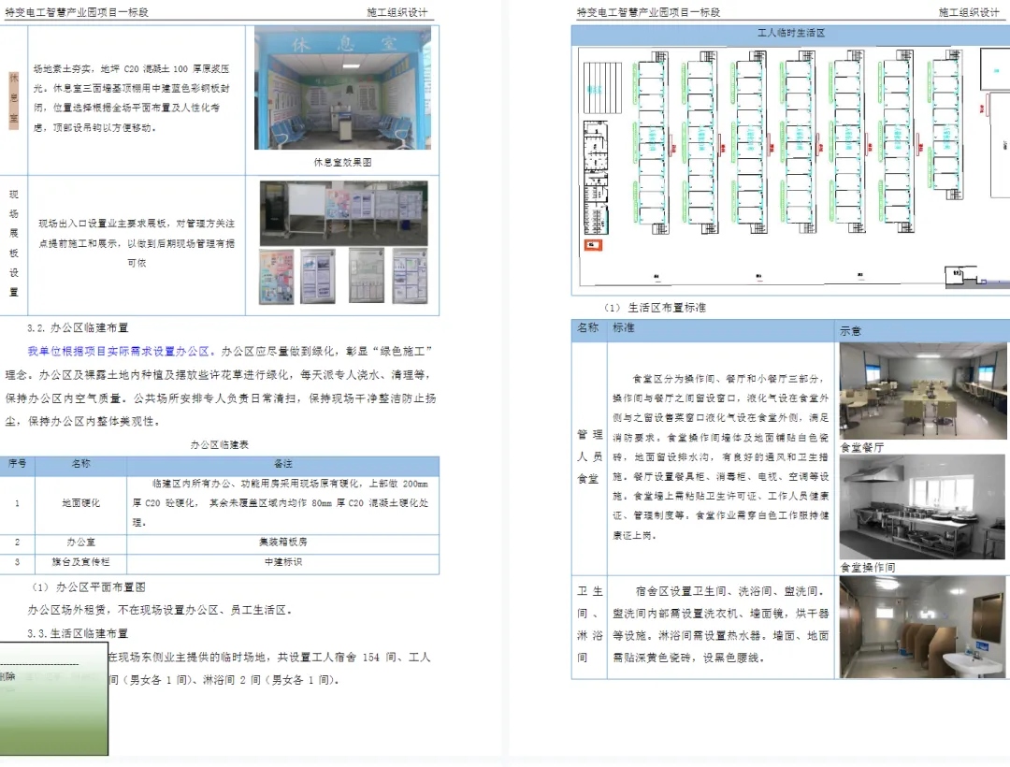Viewport: 1010px width, 767px height.
Task: Click the washroom photo
Action: click(923, 627)
